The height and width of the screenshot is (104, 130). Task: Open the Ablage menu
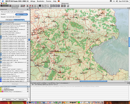click(x=33, y=1)
